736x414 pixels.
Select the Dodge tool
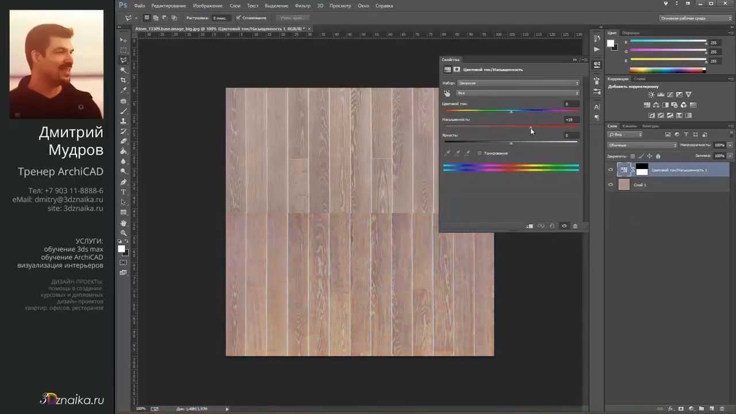pyautogui.click(x=124, y=171)
